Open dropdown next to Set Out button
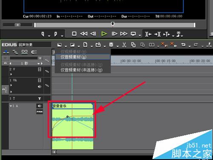The image size is (213, 160). (x=62, y=36)
